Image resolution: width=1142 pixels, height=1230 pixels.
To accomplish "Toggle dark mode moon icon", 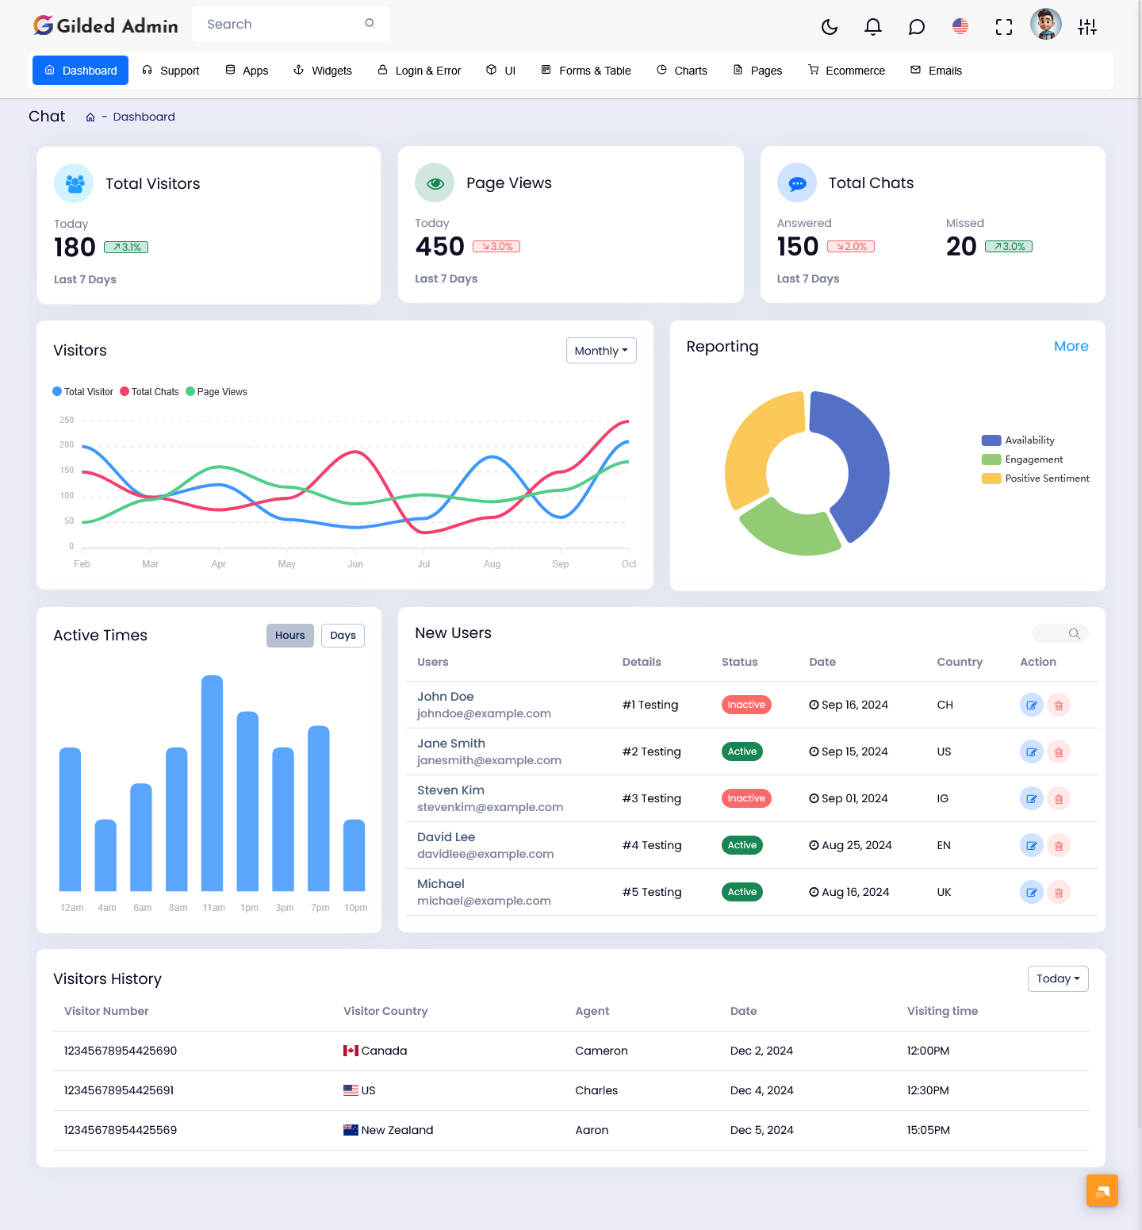I will (x=830, y=27).
